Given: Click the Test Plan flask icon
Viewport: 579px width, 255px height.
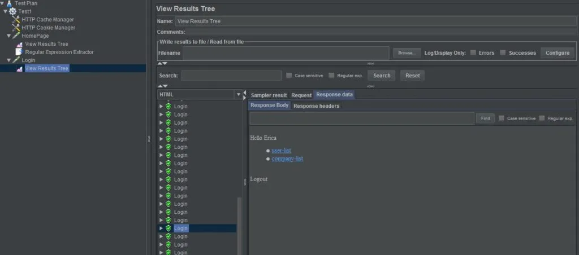Looking at the screenshot, I should (9, 3).
